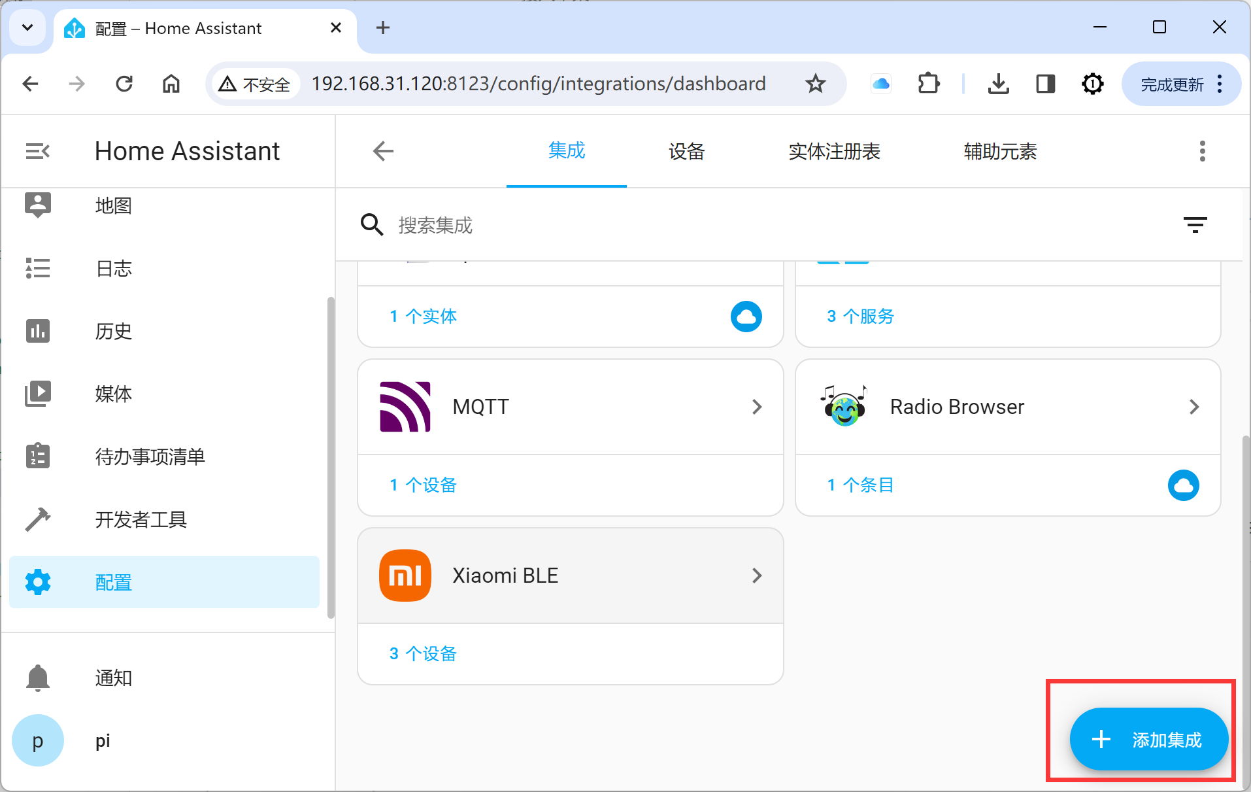Reload the page

click(x=124, y=84)
